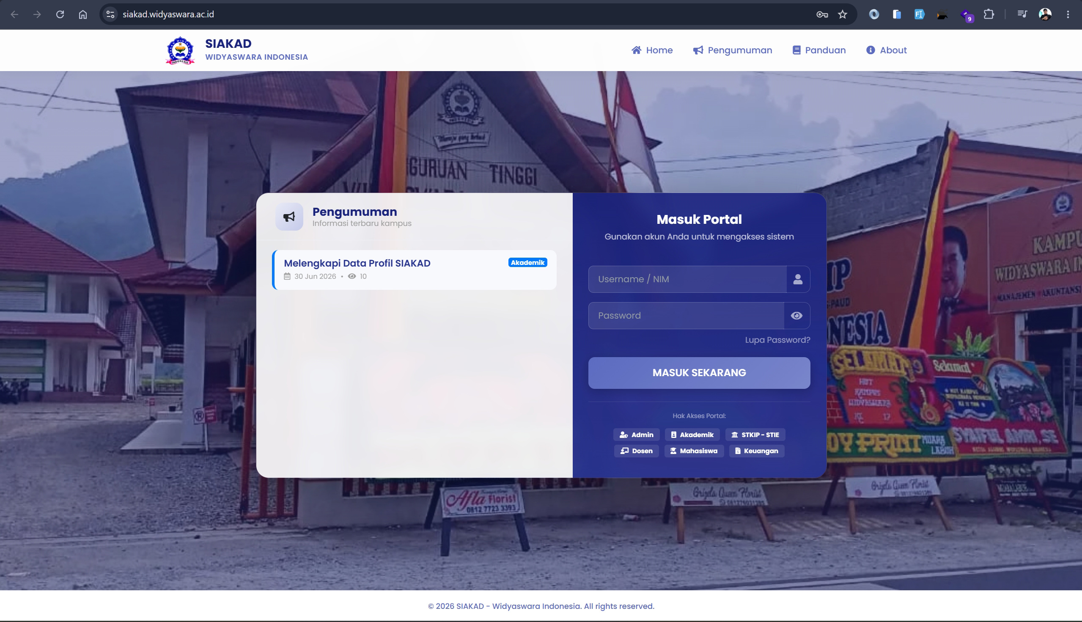Image resolution: width=1082 pixels, height=622 pixels.
Task: Open the media control toolbar icon
Action: click(1022, 14)
